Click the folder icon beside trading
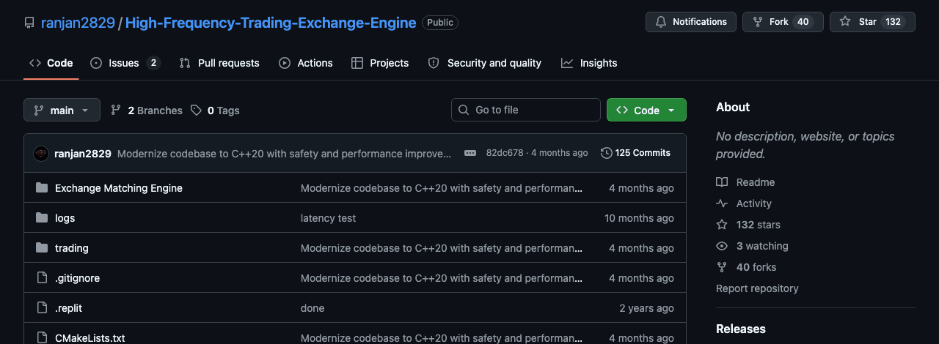This screenshot has width=939, height=344. 42,248
